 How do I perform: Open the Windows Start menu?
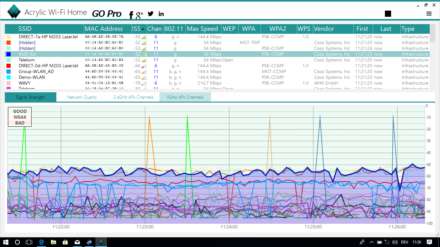click(6, 242)
